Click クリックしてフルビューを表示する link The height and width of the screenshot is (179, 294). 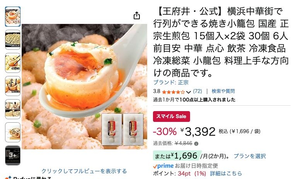coord(84,171)
